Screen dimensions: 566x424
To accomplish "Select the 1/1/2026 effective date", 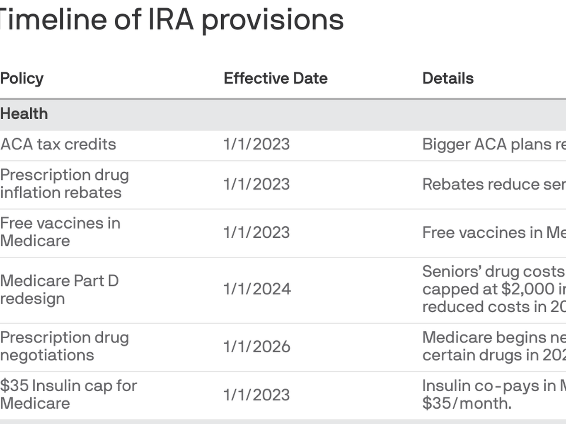I will pos(257,347).
